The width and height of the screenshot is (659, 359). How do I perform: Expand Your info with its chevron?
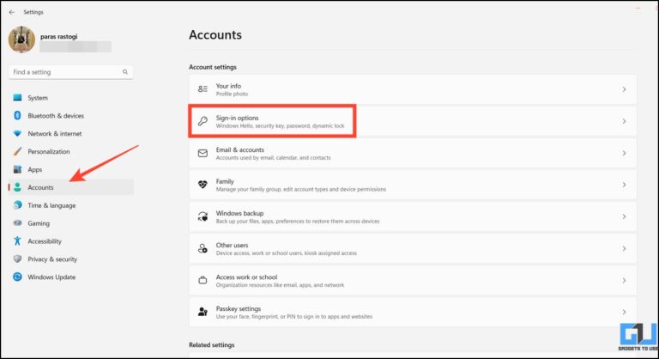(624, 89)
